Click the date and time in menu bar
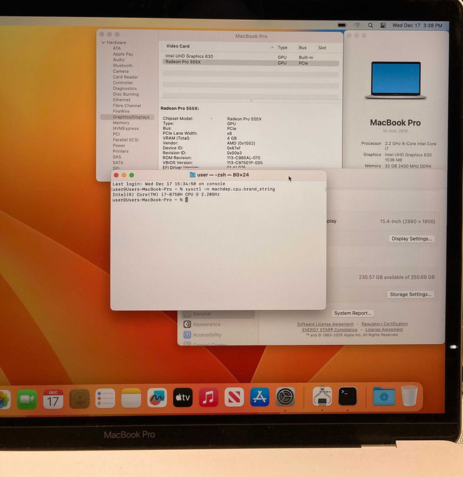This screenshot has height=477, width=463. pos(417,26)
